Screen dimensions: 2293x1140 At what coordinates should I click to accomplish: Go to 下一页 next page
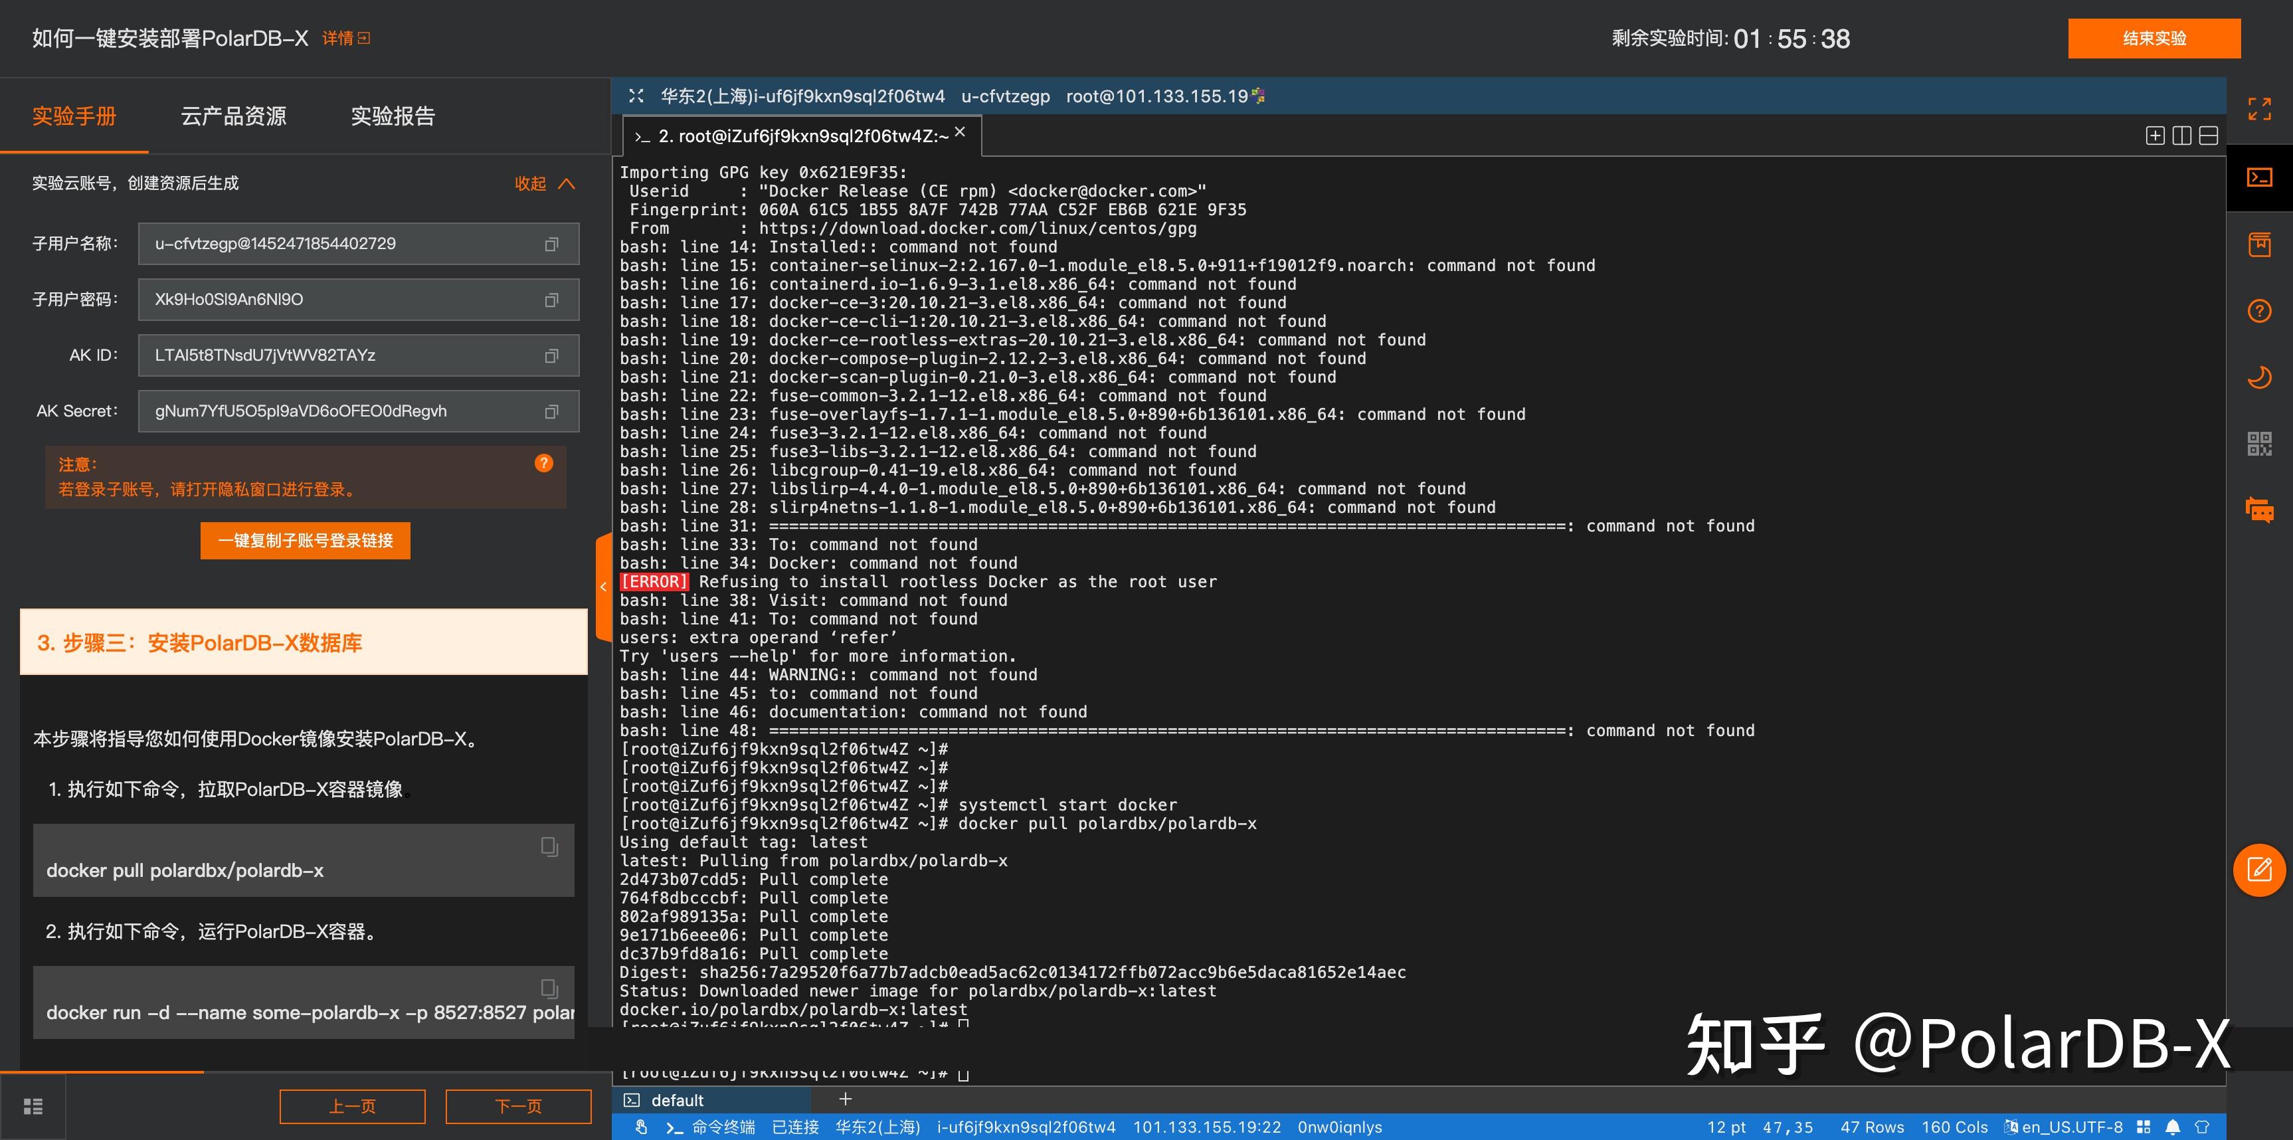[x=517, y=1106]
